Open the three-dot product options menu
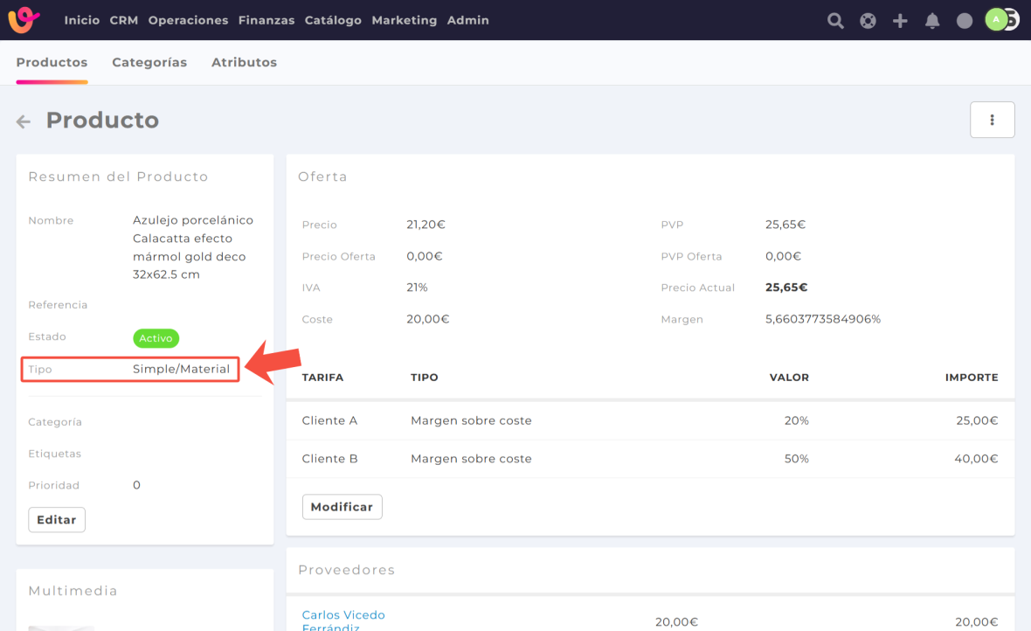The height and width of the screenshot is (631, 1031). click(x=992, y=120)
